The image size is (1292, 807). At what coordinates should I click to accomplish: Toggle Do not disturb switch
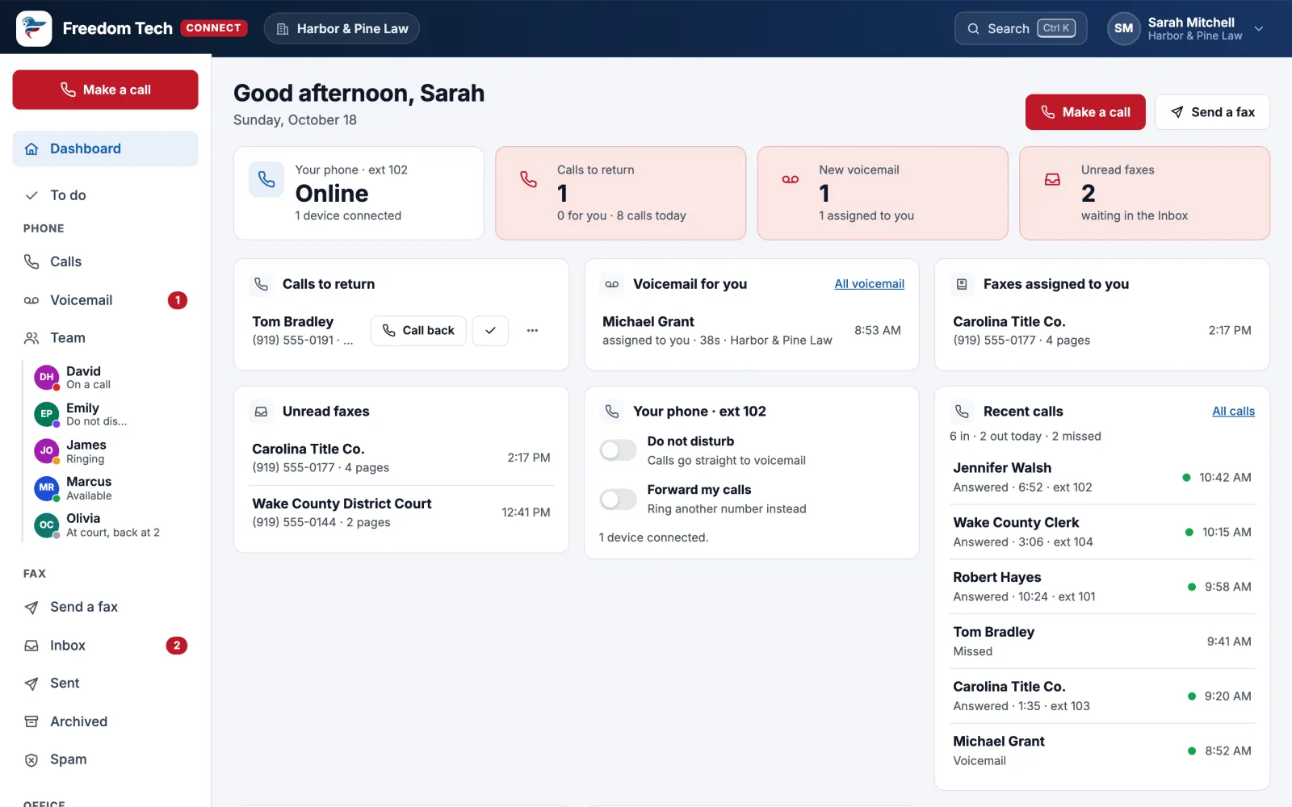[x=619, y=450]
